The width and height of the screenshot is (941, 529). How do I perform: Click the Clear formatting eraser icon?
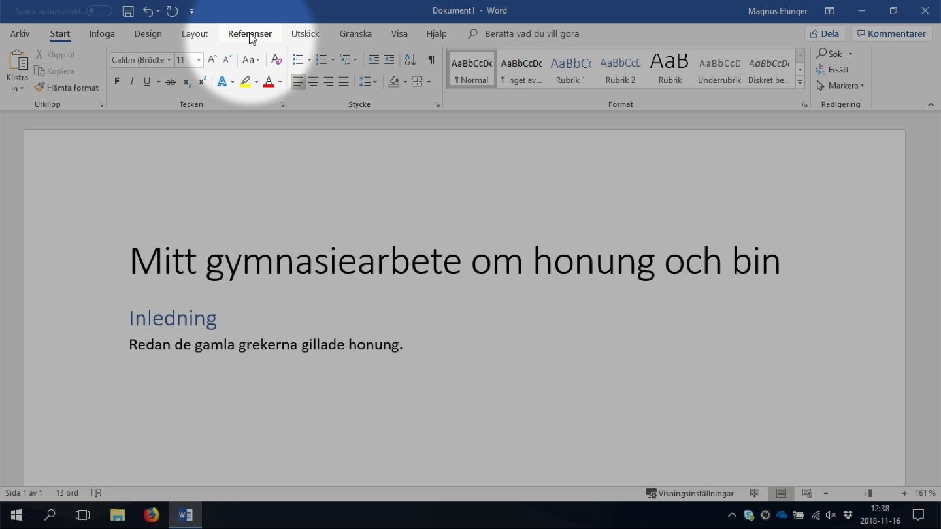pyautogui.click(x=276, y=59)
